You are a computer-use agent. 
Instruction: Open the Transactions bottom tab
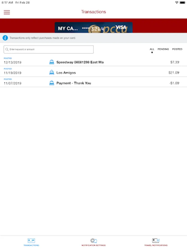click(31, 242)
